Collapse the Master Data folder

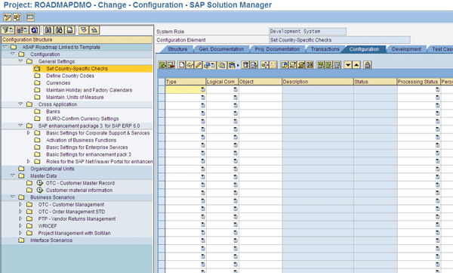pyautogui.click(x=13, y=175)
